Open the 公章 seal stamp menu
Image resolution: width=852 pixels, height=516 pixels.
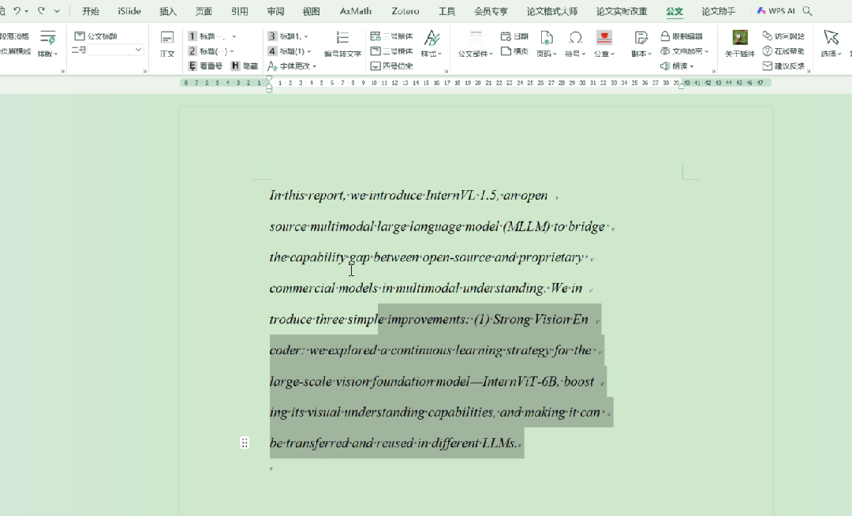[604, 44]
